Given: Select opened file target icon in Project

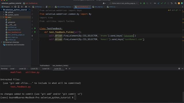Looking at the screenshot, I should click(x=15, y=7).
